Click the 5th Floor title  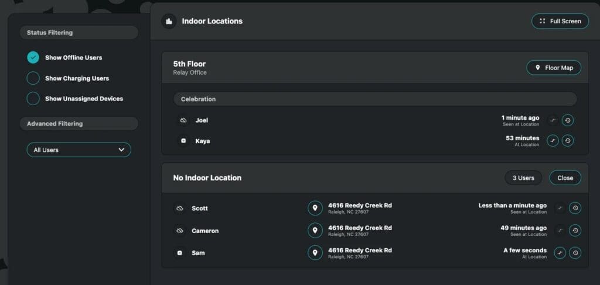[189, 64]
